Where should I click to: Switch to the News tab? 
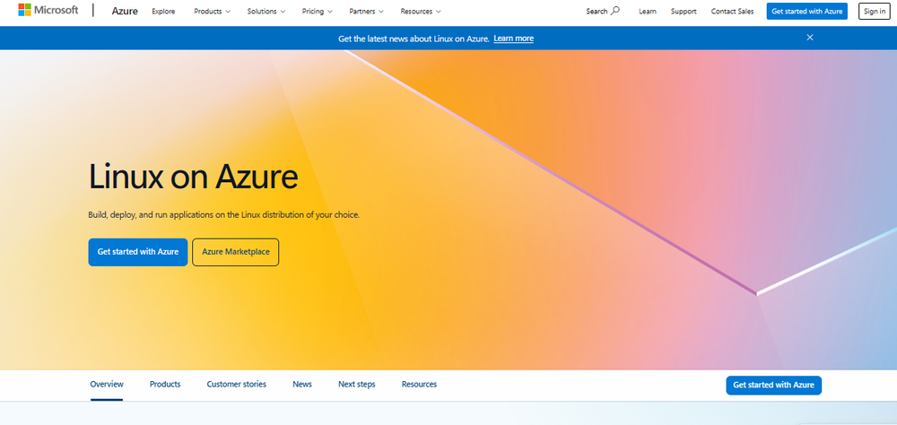[302, 385]
